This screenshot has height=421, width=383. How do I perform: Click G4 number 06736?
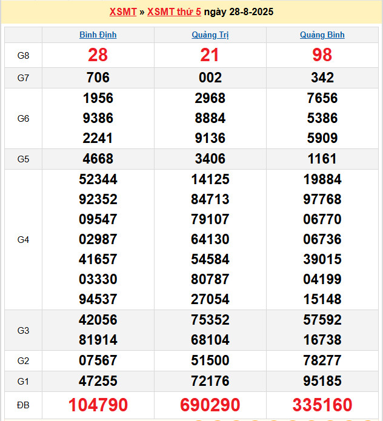click(x=322, y=239)
